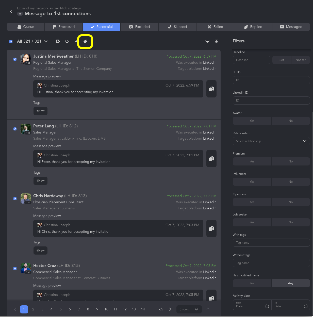Open Chris Hardaway's profile avatar
313x317 pixels.
pyautogui.click(x=26, y=198)
